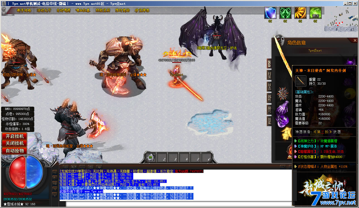Select 嗜血狂暴 in the top bar
Screen dimensions: 359x208
[x=83, y=10]
